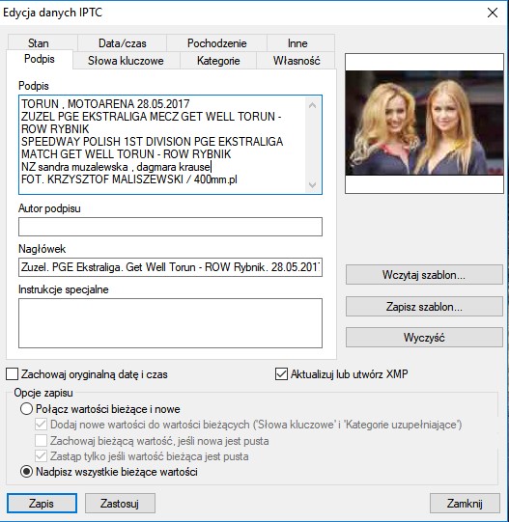Click the Zapisz szablon button
The width and height of the screenshot is (509, 522).
pyautogui.click(x=424, y=306)
